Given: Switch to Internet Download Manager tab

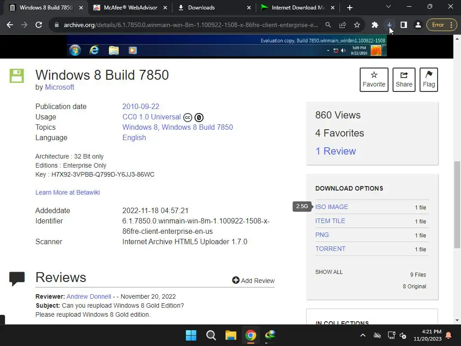Looking at the screenshot, I should (x=298, y=8).
